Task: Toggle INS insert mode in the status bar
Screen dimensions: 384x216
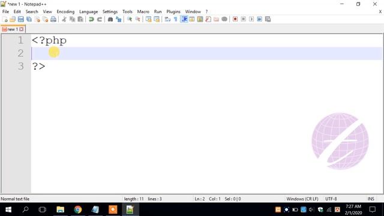Action: click(x=371, y=199)
